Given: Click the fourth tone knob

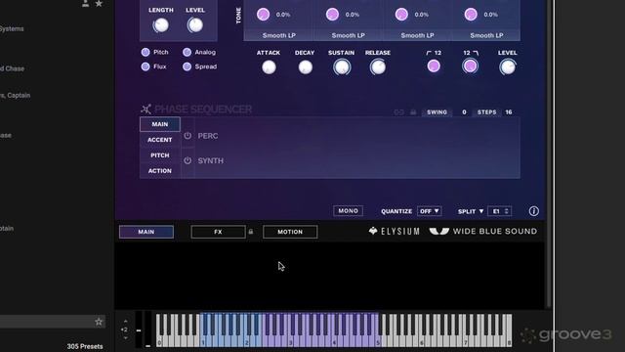Looking at the screenshot, I should point(471,15).
